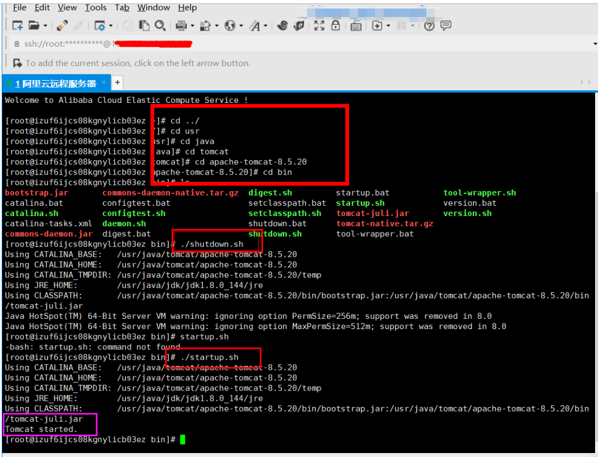The image size is (598, 457).
Task: Click the tab strip right scroll arrow
Action: (589, 82)
